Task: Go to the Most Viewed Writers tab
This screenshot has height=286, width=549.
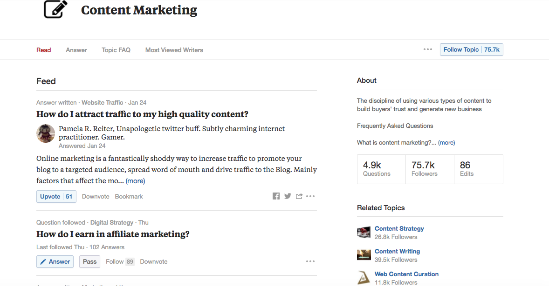Action: coord(174,50)
